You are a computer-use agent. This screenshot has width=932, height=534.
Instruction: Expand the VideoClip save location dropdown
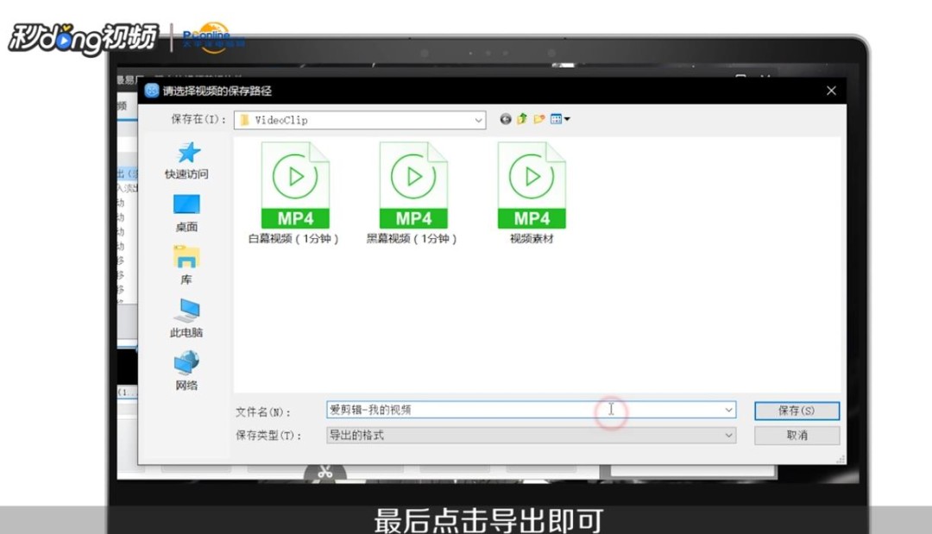[x=478, y=120]
